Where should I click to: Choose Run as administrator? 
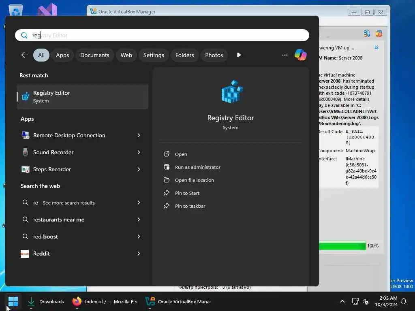[x=198, y=167]
